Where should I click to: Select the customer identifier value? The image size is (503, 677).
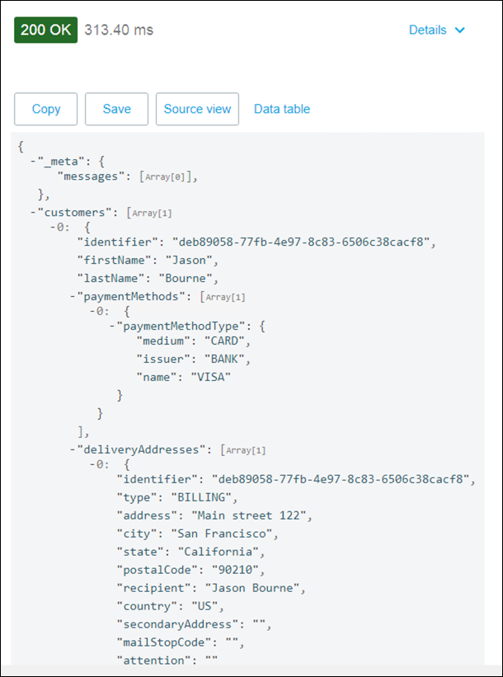click(304, 243)
